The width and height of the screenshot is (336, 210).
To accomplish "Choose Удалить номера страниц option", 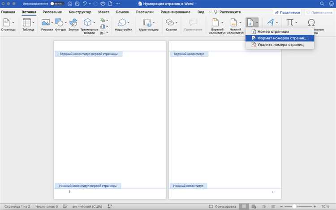I will pos(280,45).
